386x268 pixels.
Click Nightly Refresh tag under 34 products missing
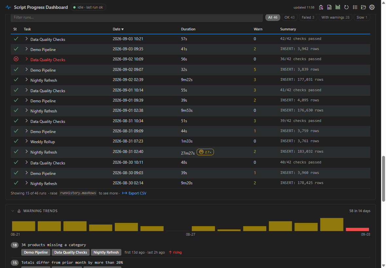[106, 252]
